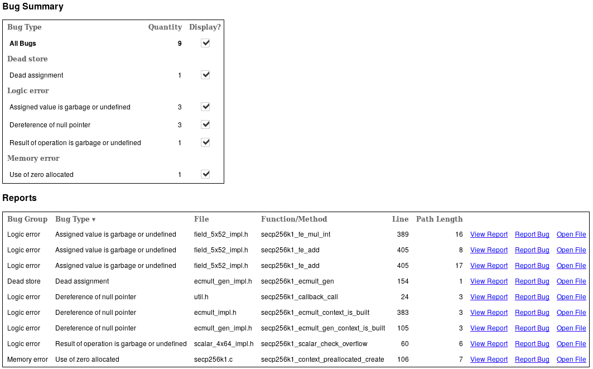Hide Dereference of null pointer bugs

click(x=205, y=124)
